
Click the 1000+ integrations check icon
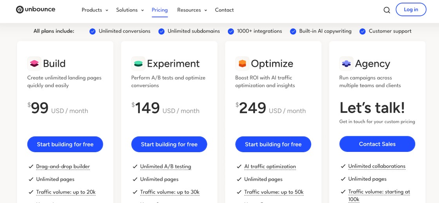coord(231,32)
